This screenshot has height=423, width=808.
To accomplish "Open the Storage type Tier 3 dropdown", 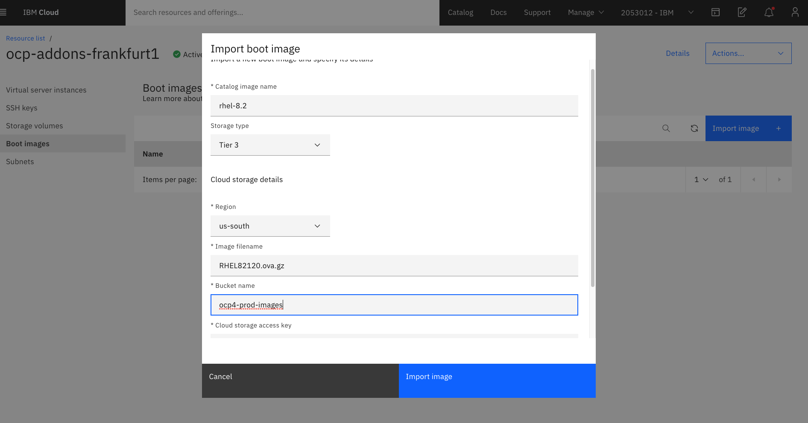I will [x=270, y=145].
